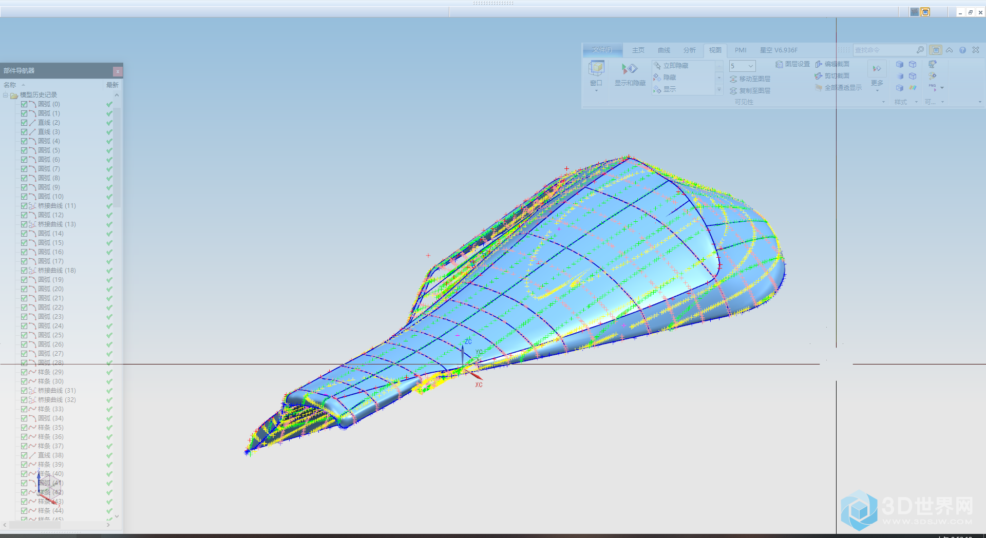Screen dimensions: 986x538
Task: Expand the 更多 dropdown arrow
Action: click(x=877, y=91)
